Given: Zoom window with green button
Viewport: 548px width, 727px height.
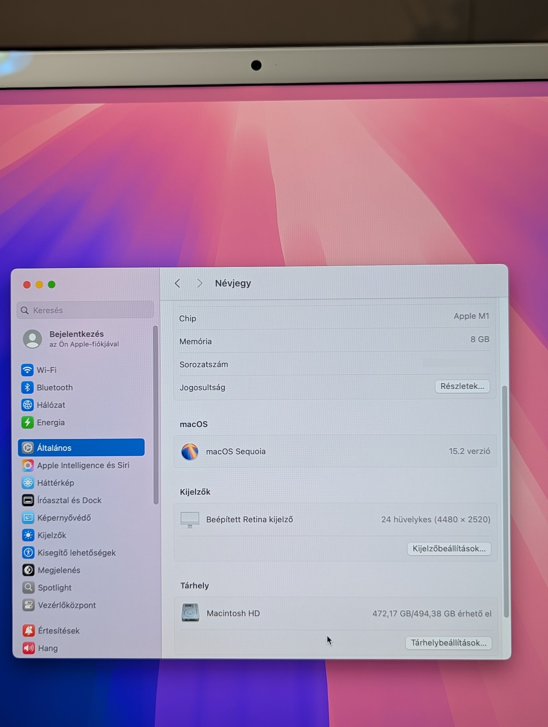Looking at the screenshot, I should tap(51, 284).
